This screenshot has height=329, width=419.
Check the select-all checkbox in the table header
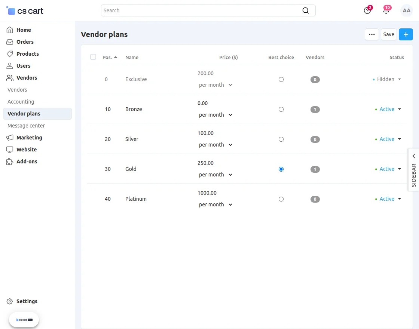click(x=93, y=57)
